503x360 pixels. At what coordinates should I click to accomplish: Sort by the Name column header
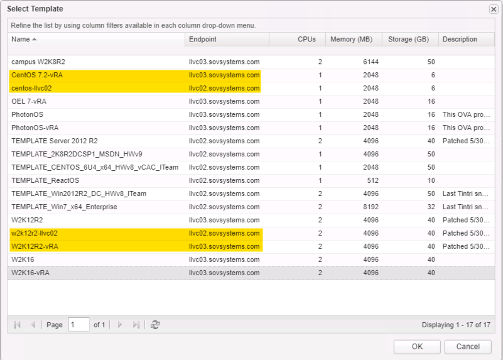pos(24,40)
